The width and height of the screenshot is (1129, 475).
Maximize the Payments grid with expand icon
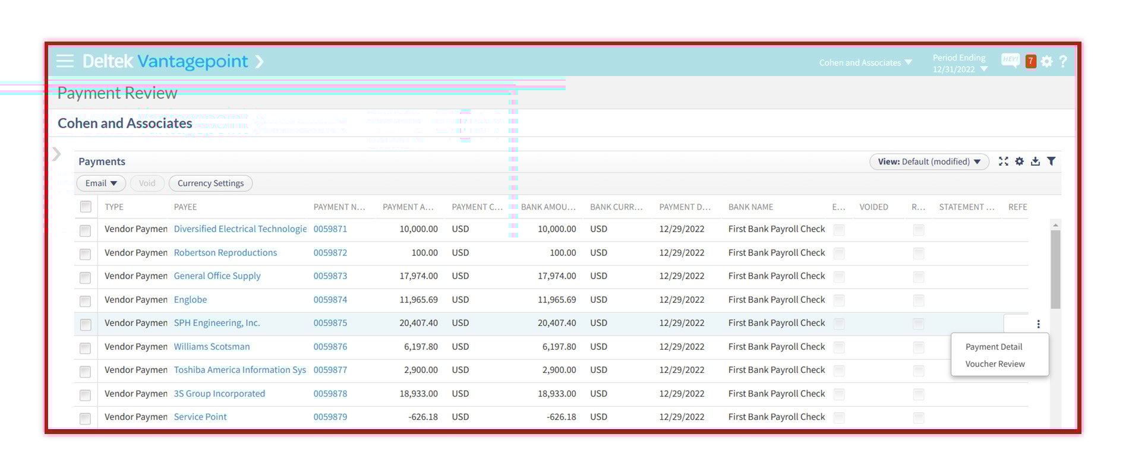point(1004,161)
